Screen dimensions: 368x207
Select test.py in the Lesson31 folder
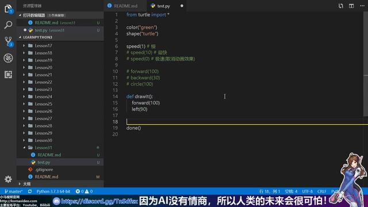[60, 162]
